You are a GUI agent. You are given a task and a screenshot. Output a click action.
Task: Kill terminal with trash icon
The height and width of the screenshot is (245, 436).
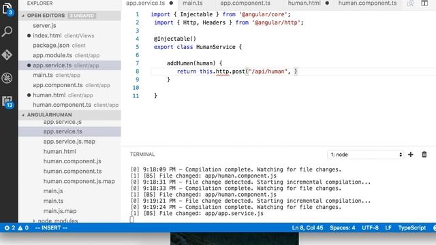(424, 154)
